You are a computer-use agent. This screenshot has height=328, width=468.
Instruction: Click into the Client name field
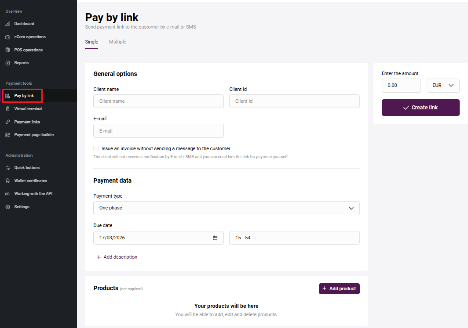click(x=158, y=101)
